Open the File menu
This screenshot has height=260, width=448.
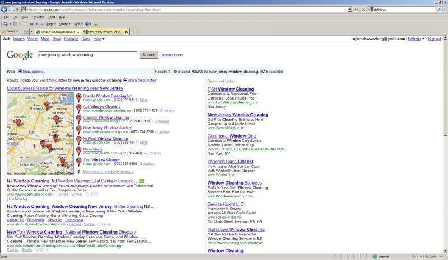(6, 17)
